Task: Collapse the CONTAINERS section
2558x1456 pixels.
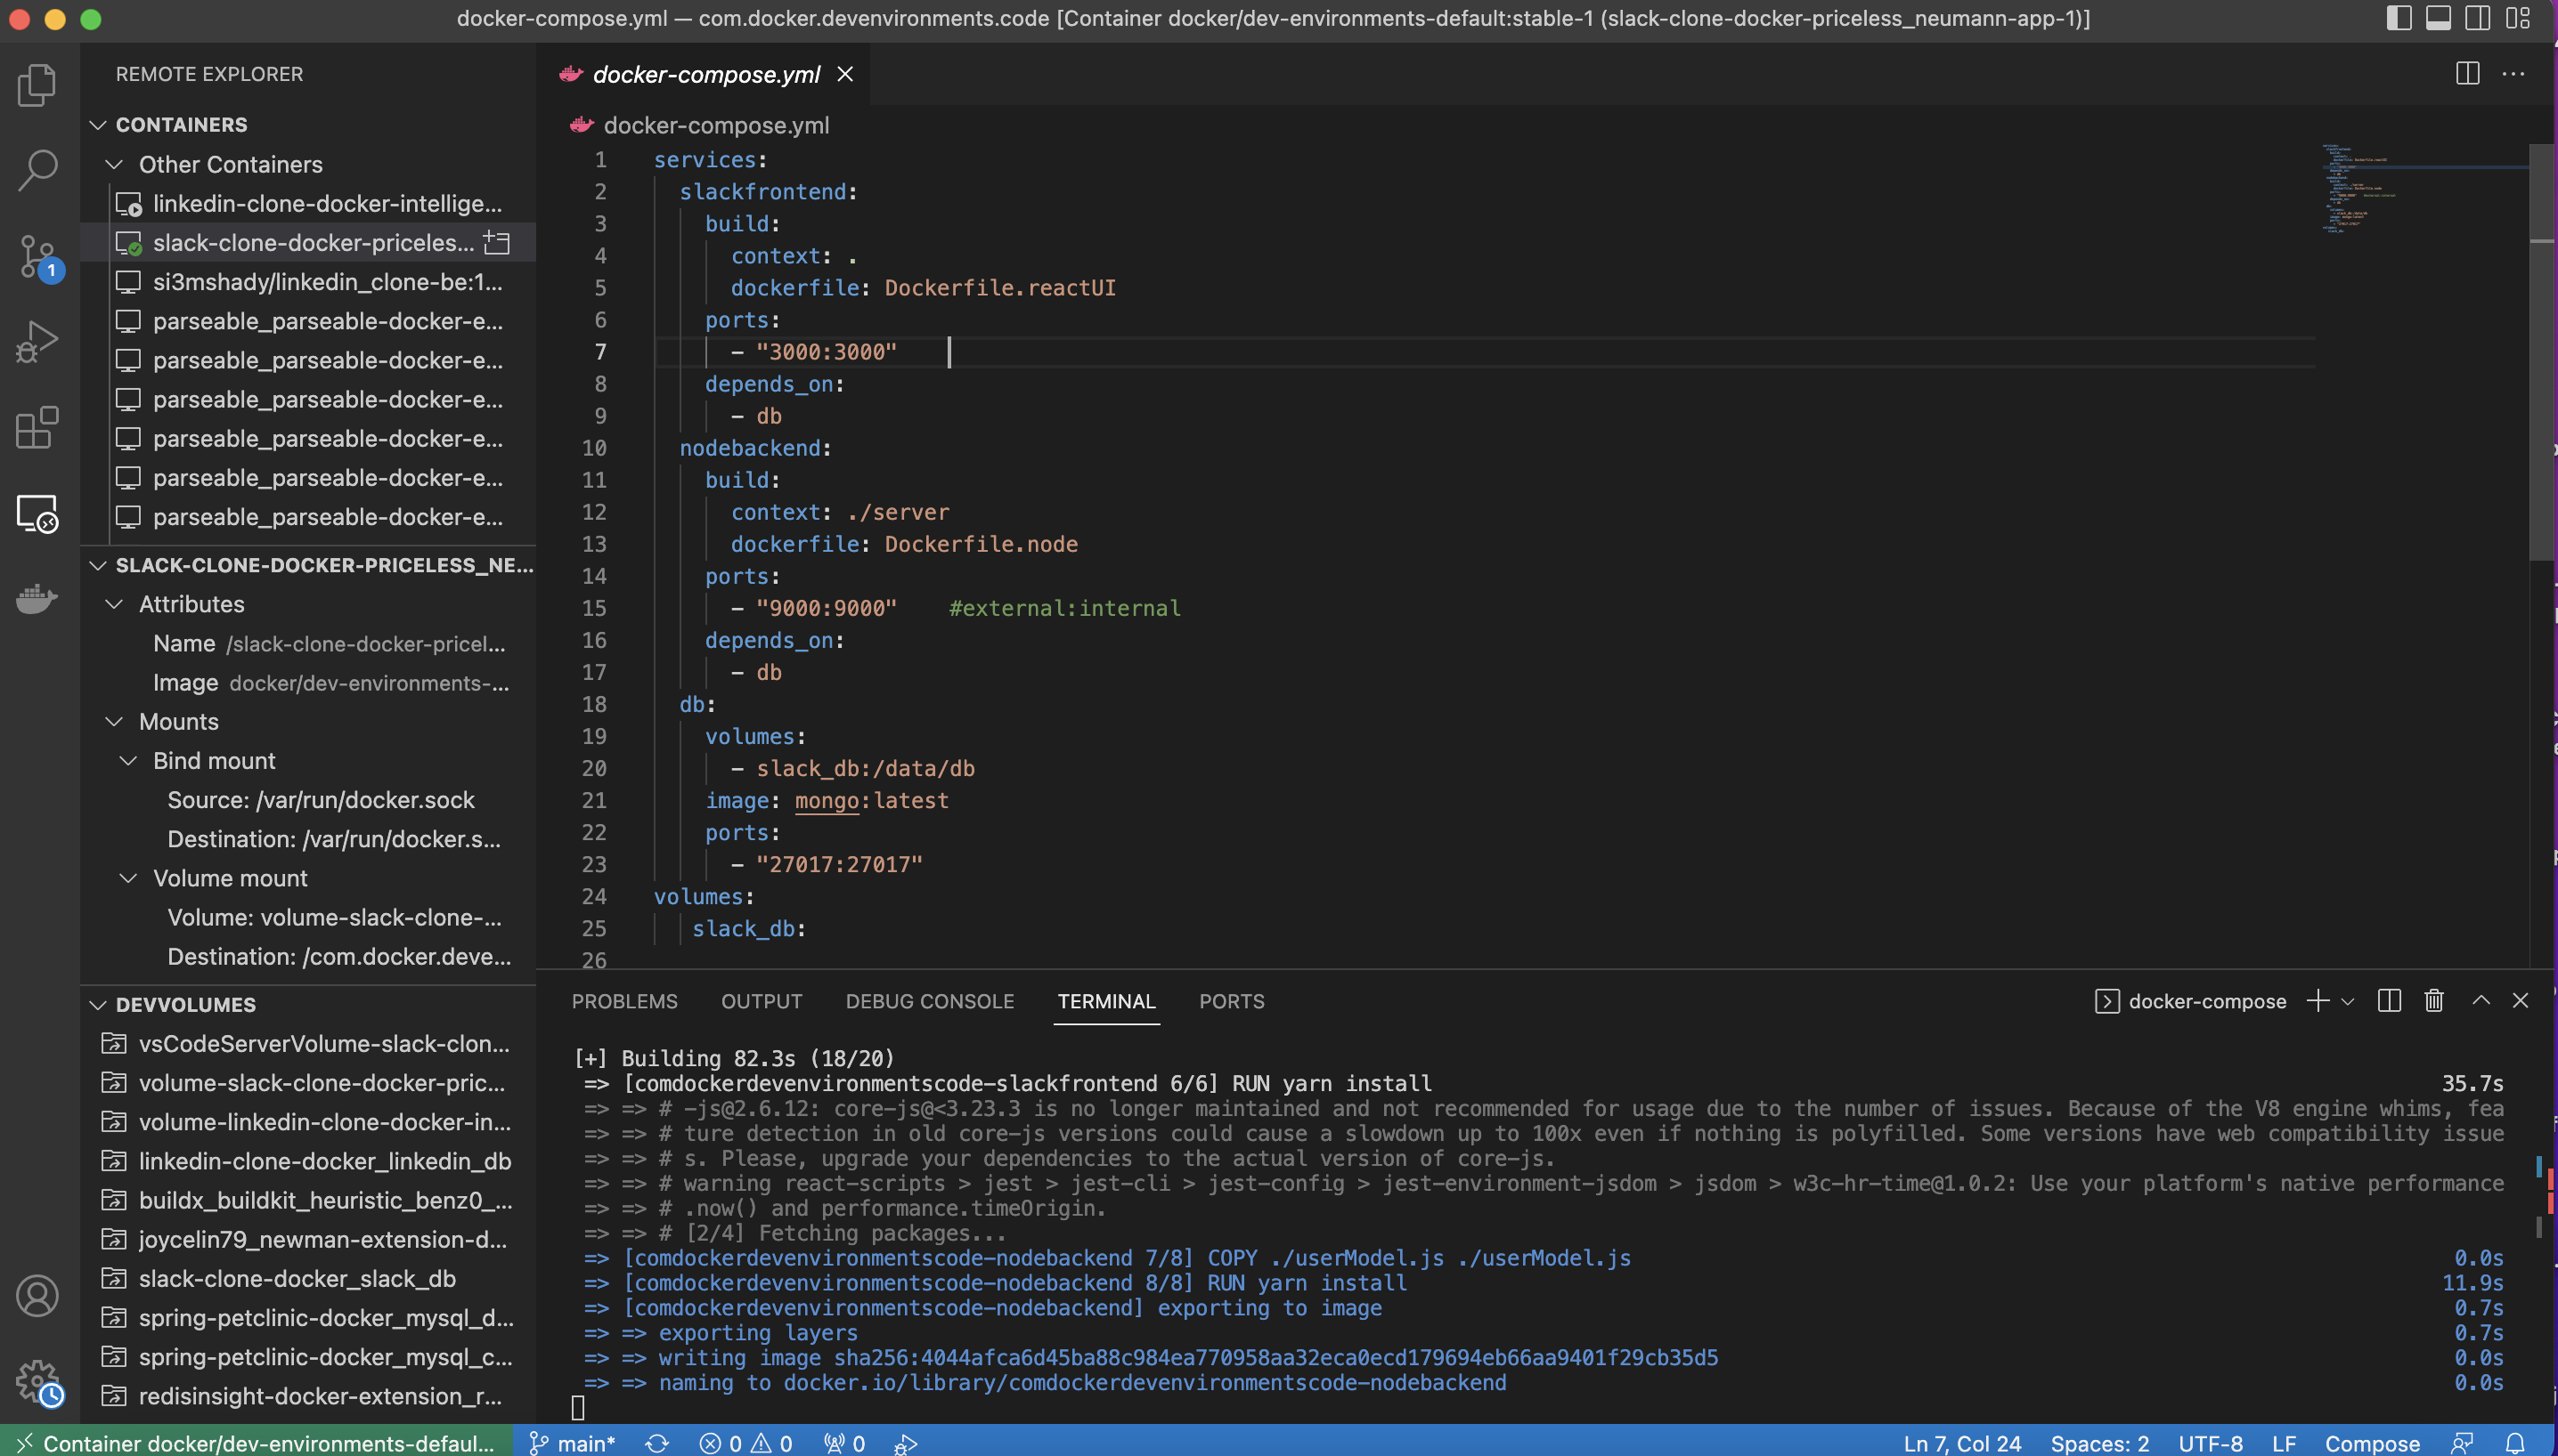Action: pos(98,125)
